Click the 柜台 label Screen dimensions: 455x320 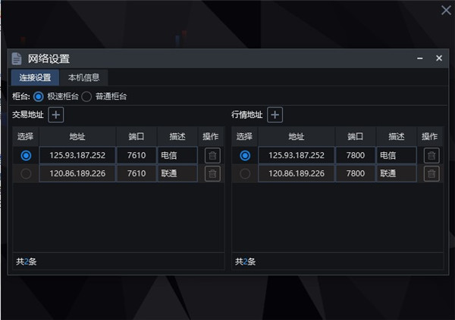point(21,96)
